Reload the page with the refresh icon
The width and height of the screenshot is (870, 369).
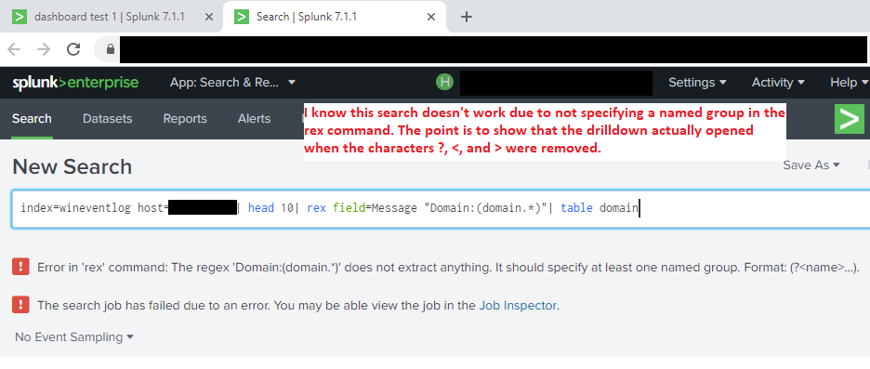[73, 49]
